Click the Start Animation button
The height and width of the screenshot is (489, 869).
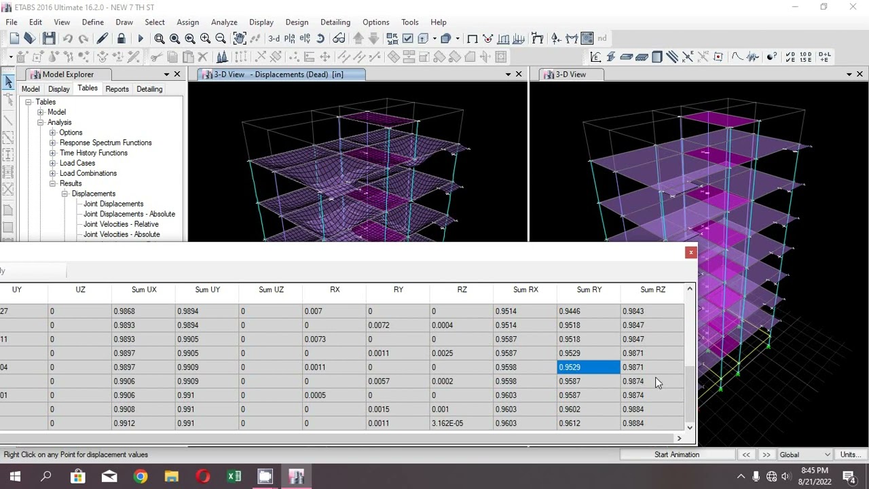pos(677,454)
